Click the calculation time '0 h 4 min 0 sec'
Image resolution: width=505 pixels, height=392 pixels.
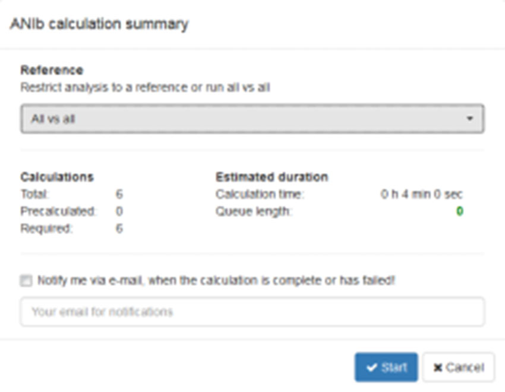coord(422,194)
